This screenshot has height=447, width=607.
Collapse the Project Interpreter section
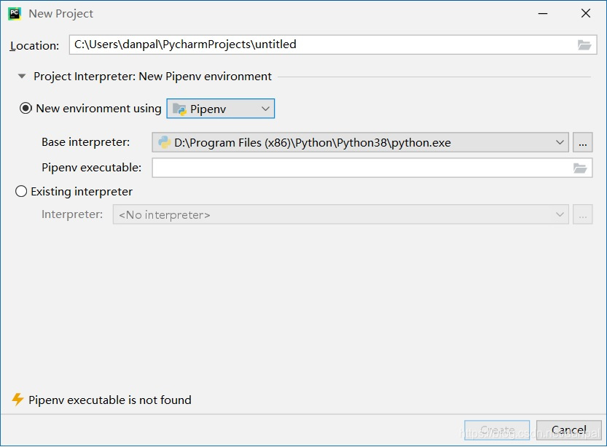(20, 75)
